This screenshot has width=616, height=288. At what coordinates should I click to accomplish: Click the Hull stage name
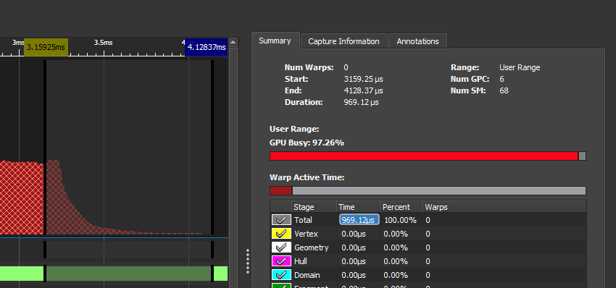[x=301, y=261]
